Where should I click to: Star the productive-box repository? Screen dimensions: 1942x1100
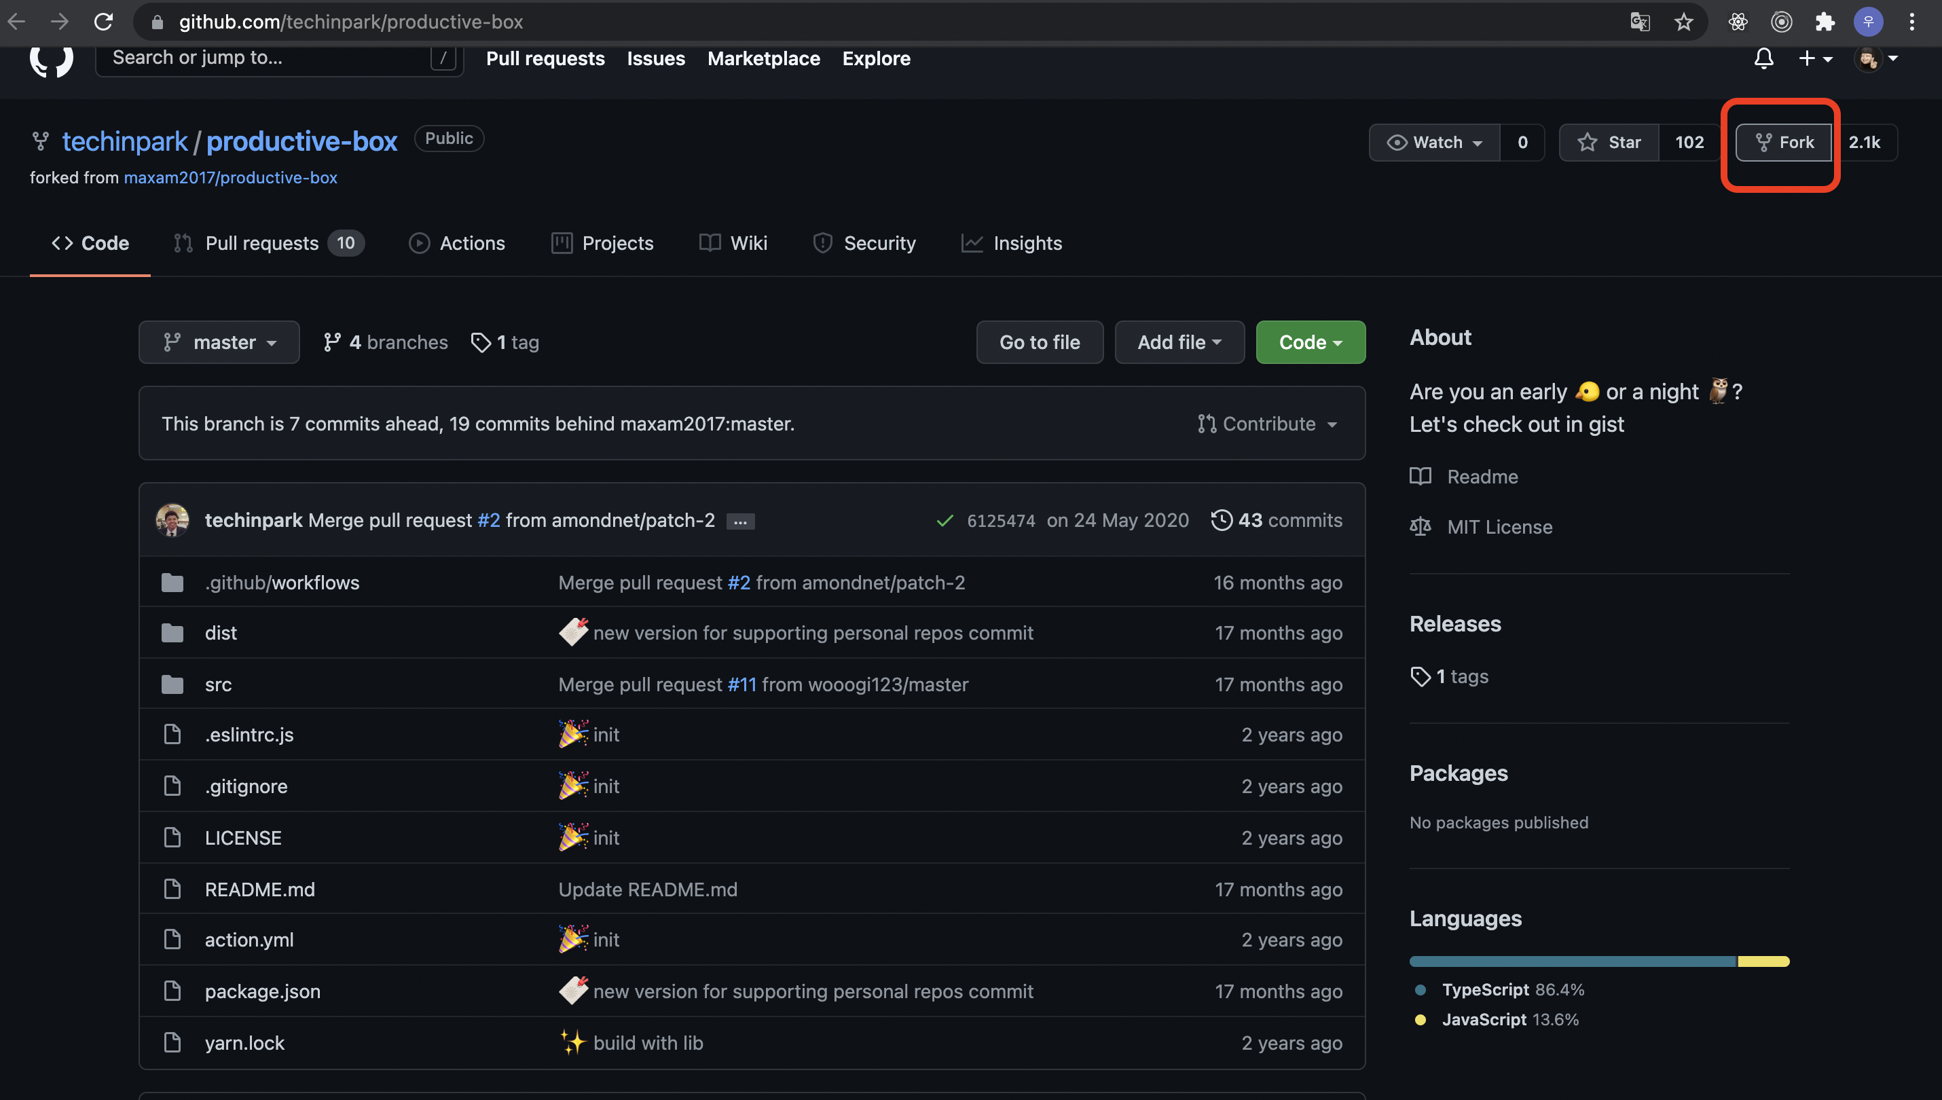click(x=1610, y=142)
